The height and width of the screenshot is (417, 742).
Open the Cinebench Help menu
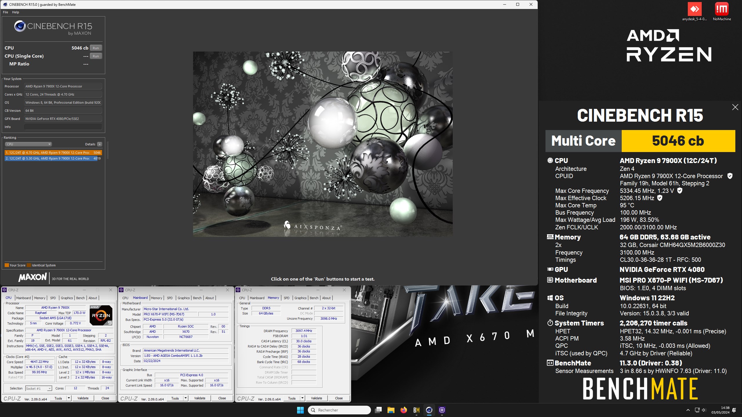coord(16,12)
